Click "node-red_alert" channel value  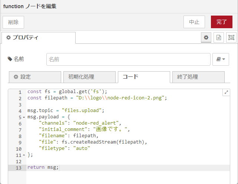[96, 123]
